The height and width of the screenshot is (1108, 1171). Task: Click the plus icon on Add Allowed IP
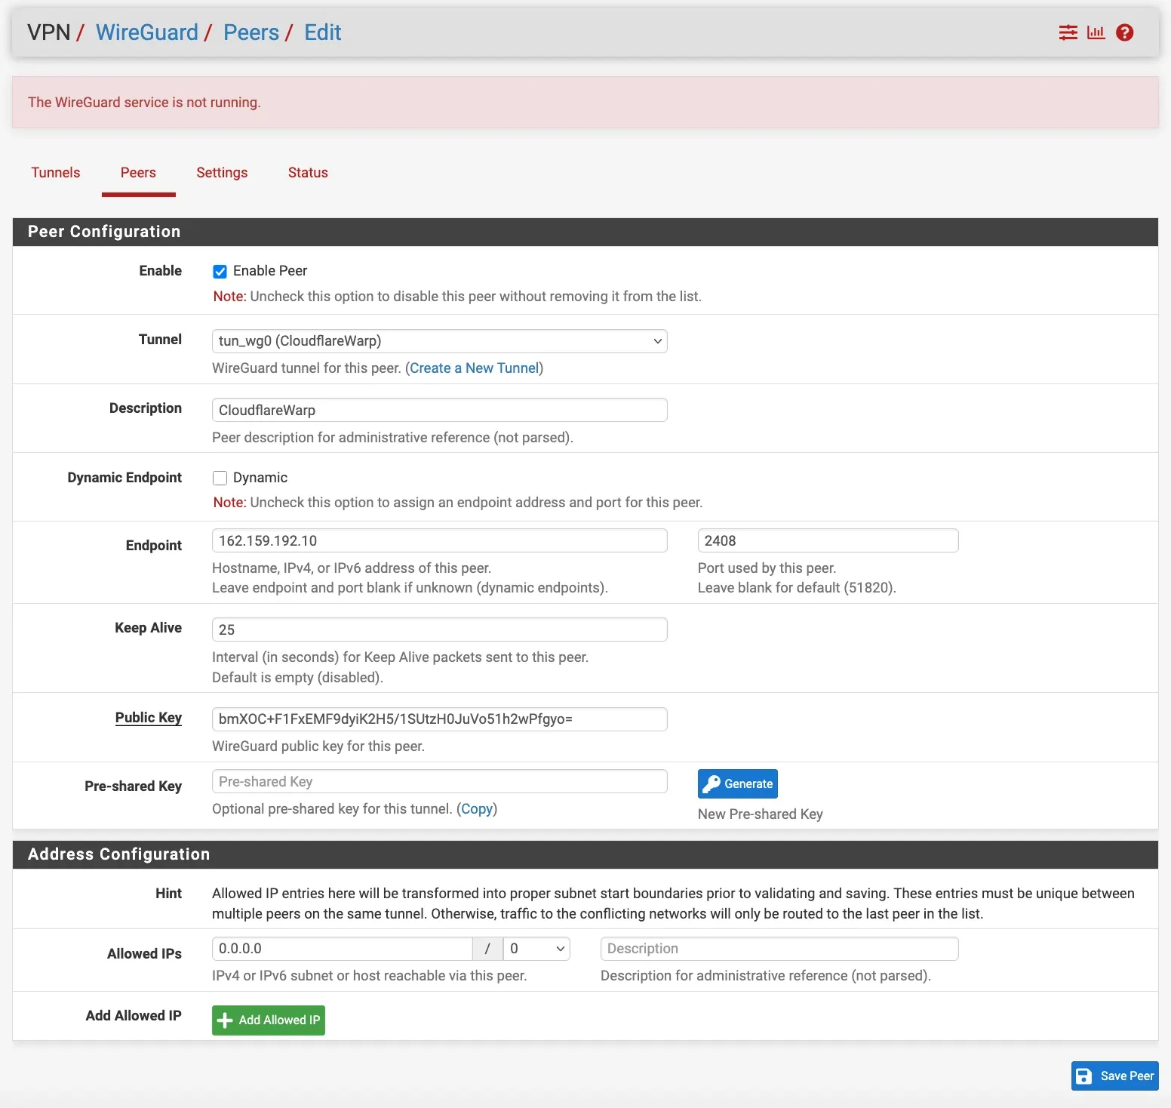[225, 1020]
